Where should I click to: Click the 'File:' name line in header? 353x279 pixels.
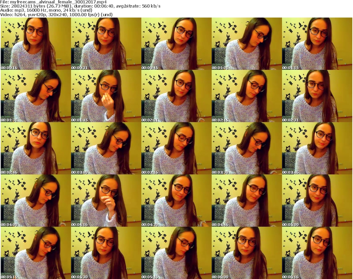(x=53, y=2)
